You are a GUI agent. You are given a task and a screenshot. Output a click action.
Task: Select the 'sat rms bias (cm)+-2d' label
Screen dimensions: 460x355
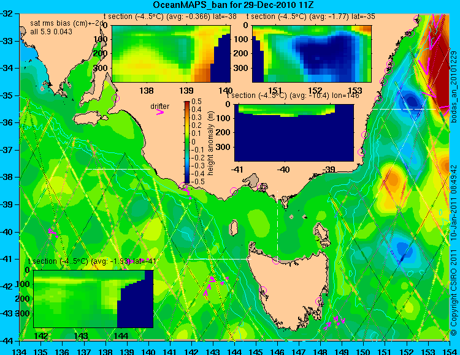67,23
